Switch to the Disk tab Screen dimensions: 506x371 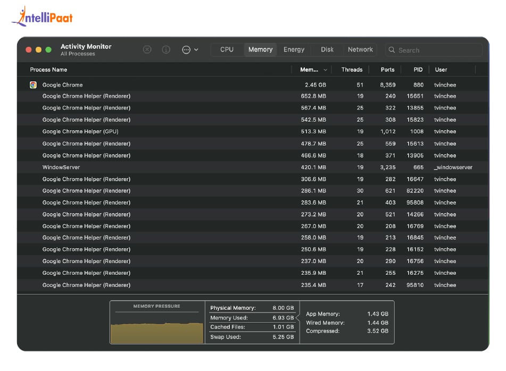click(x=327, y=49)
